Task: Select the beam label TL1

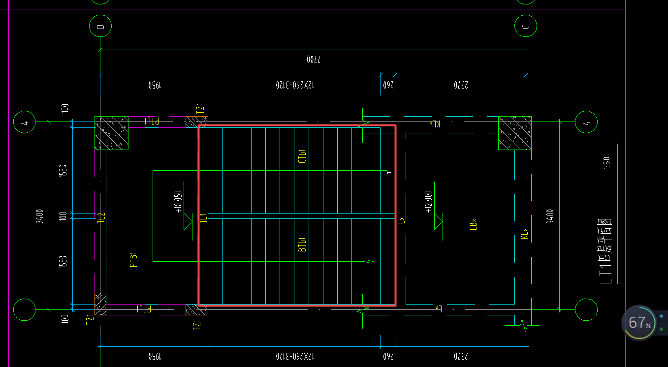Action: 202,218
